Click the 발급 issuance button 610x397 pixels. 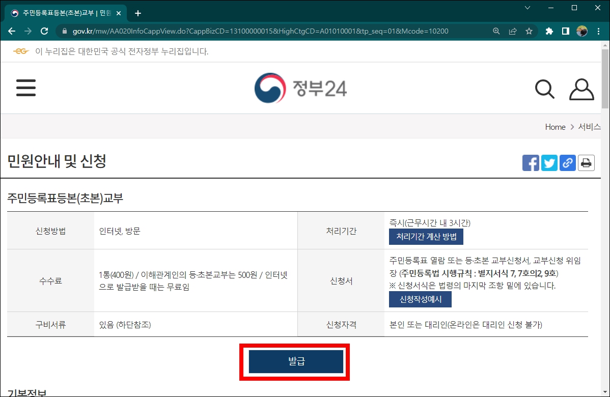295,361
